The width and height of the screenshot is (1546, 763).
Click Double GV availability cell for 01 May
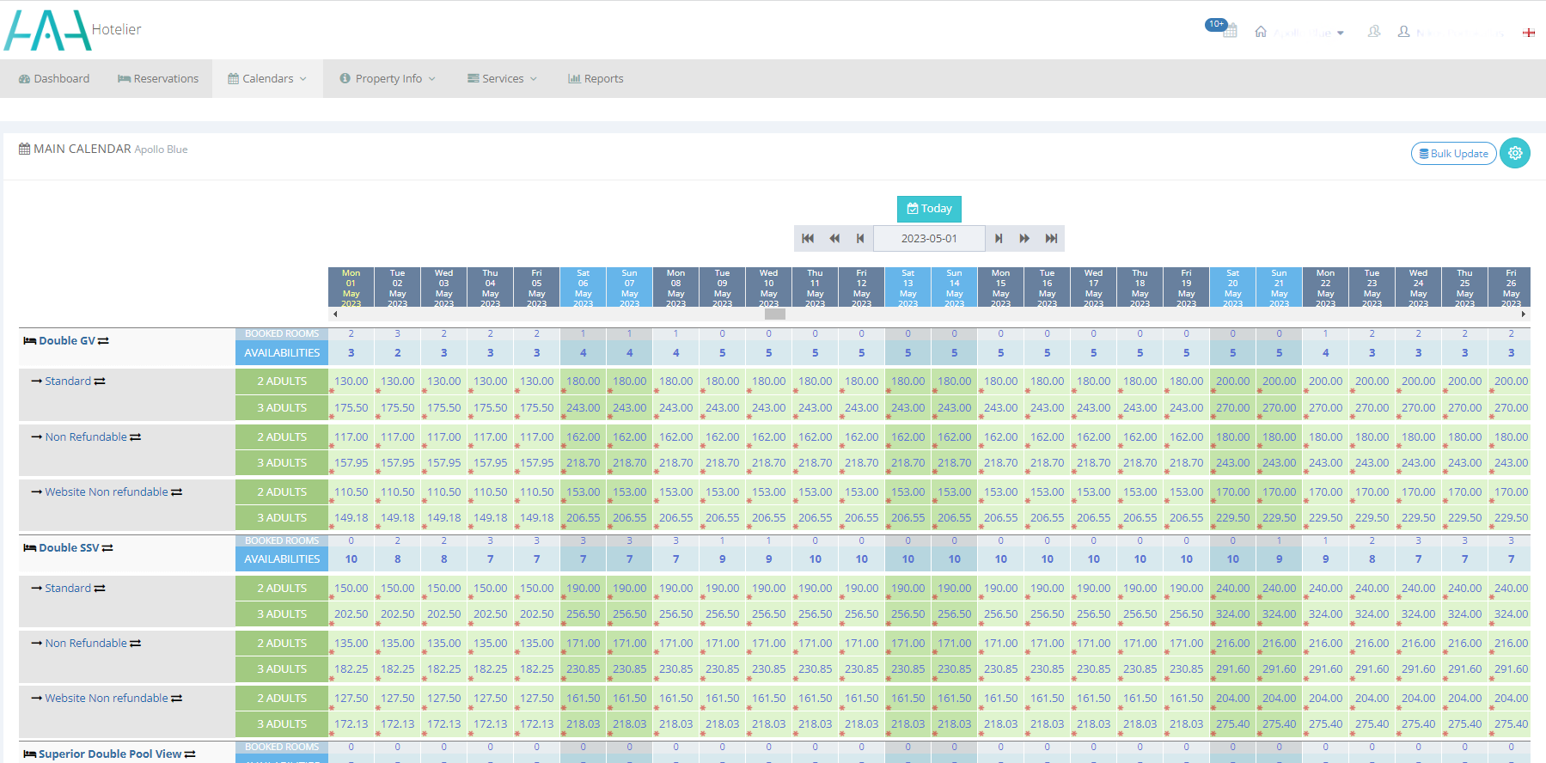point(351,353)
